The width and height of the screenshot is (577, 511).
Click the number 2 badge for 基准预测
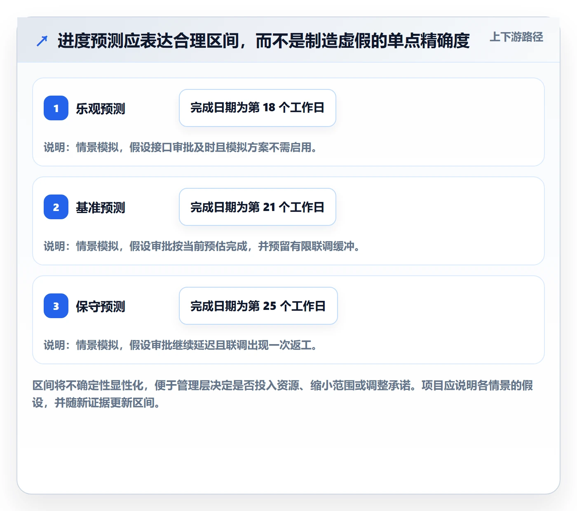(56, 207)
